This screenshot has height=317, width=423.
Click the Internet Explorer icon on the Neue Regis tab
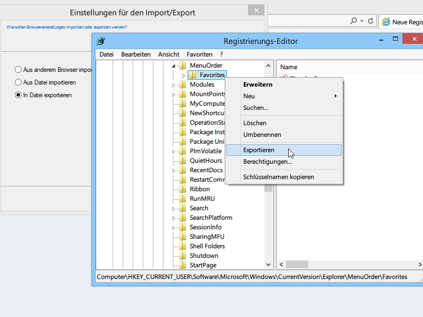[x=386, y=22]
